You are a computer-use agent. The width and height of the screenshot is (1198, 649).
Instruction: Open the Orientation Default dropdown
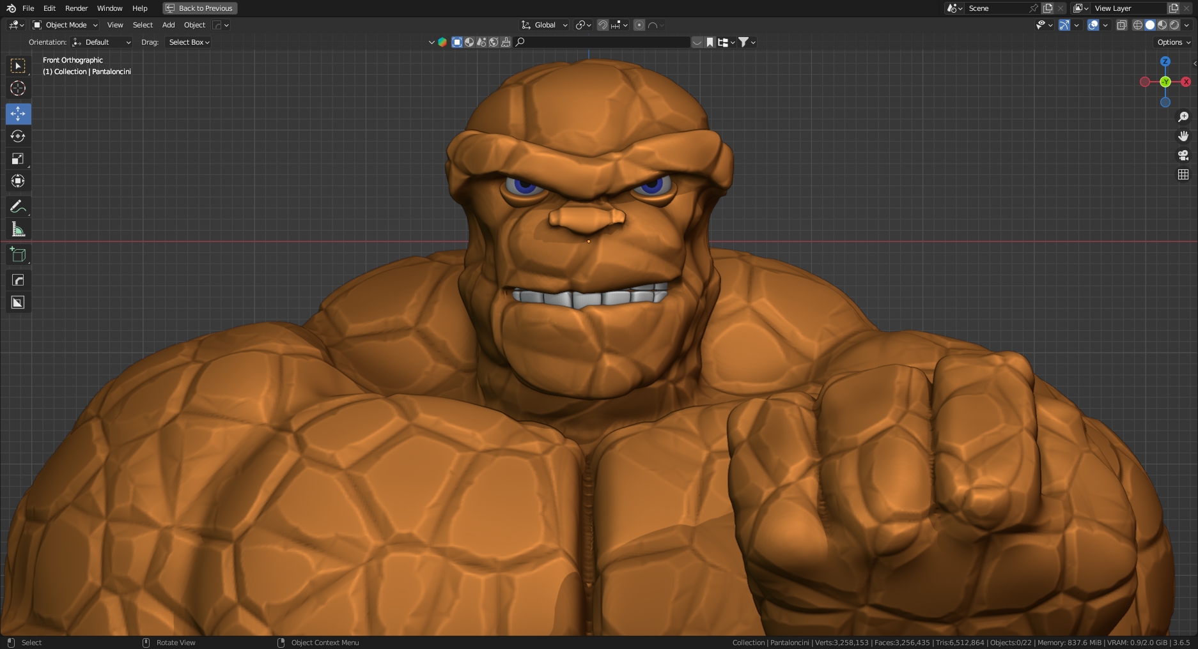pyautogui.click(x=102, y=42)
